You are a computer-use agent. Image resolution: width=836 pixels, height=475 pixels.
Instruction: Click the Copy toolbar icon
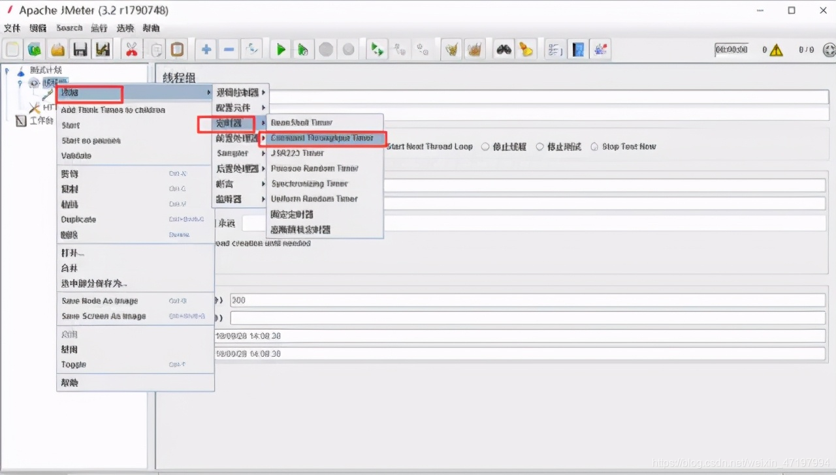155,49
